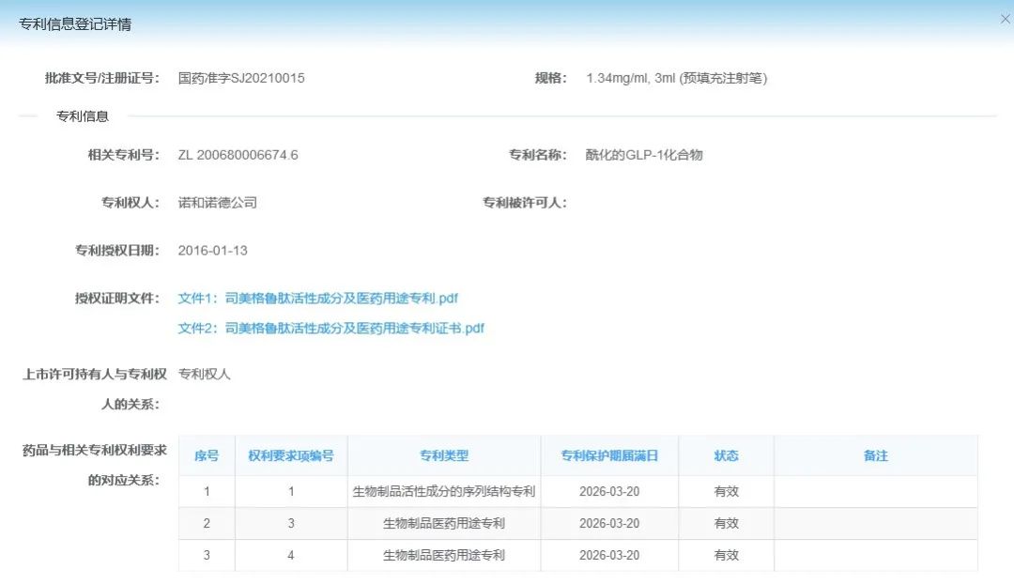1014x584 pixels.
Task: Click the 规格 label
Action: pos(550,78)
